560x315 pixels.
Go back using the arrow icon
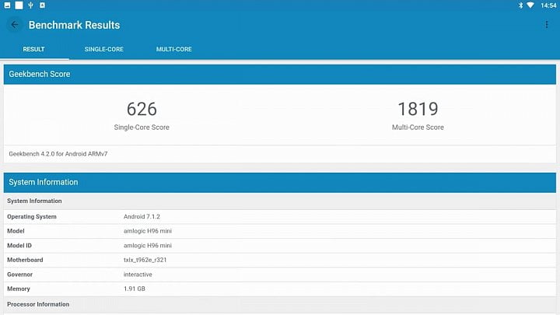(x=15, y=25)
